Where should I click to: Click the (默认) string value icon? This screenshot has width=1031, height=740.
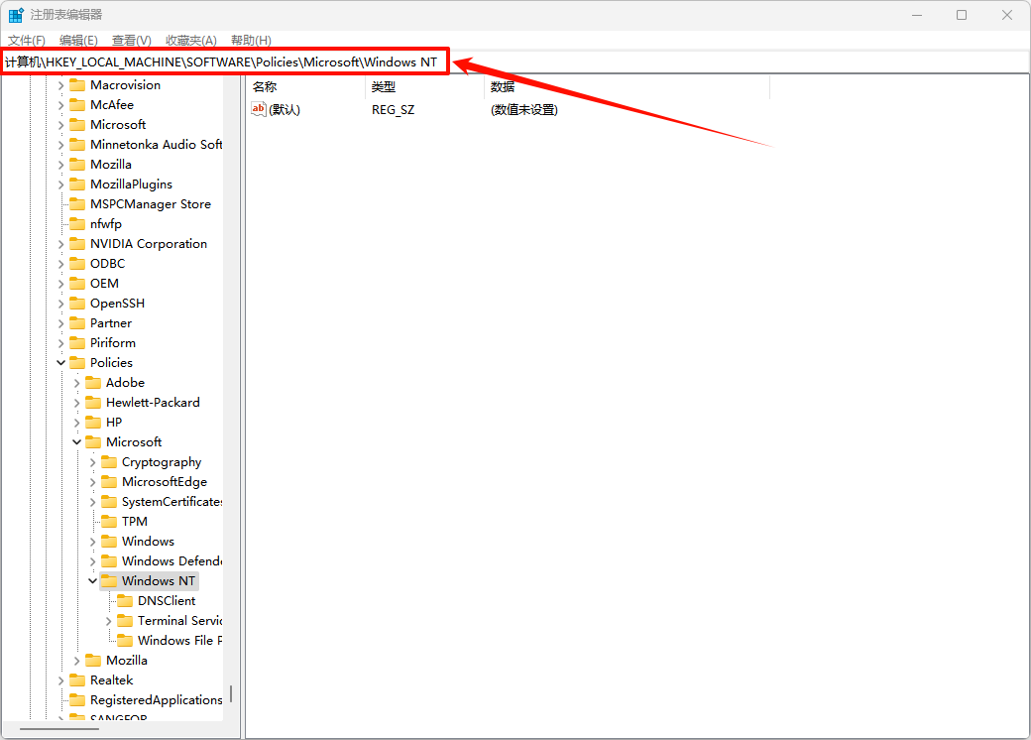tap(259, 109)
